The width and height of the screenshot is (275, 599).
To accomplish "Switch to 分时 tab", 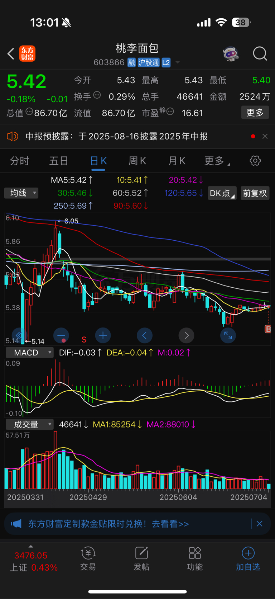I will (19, 161).
